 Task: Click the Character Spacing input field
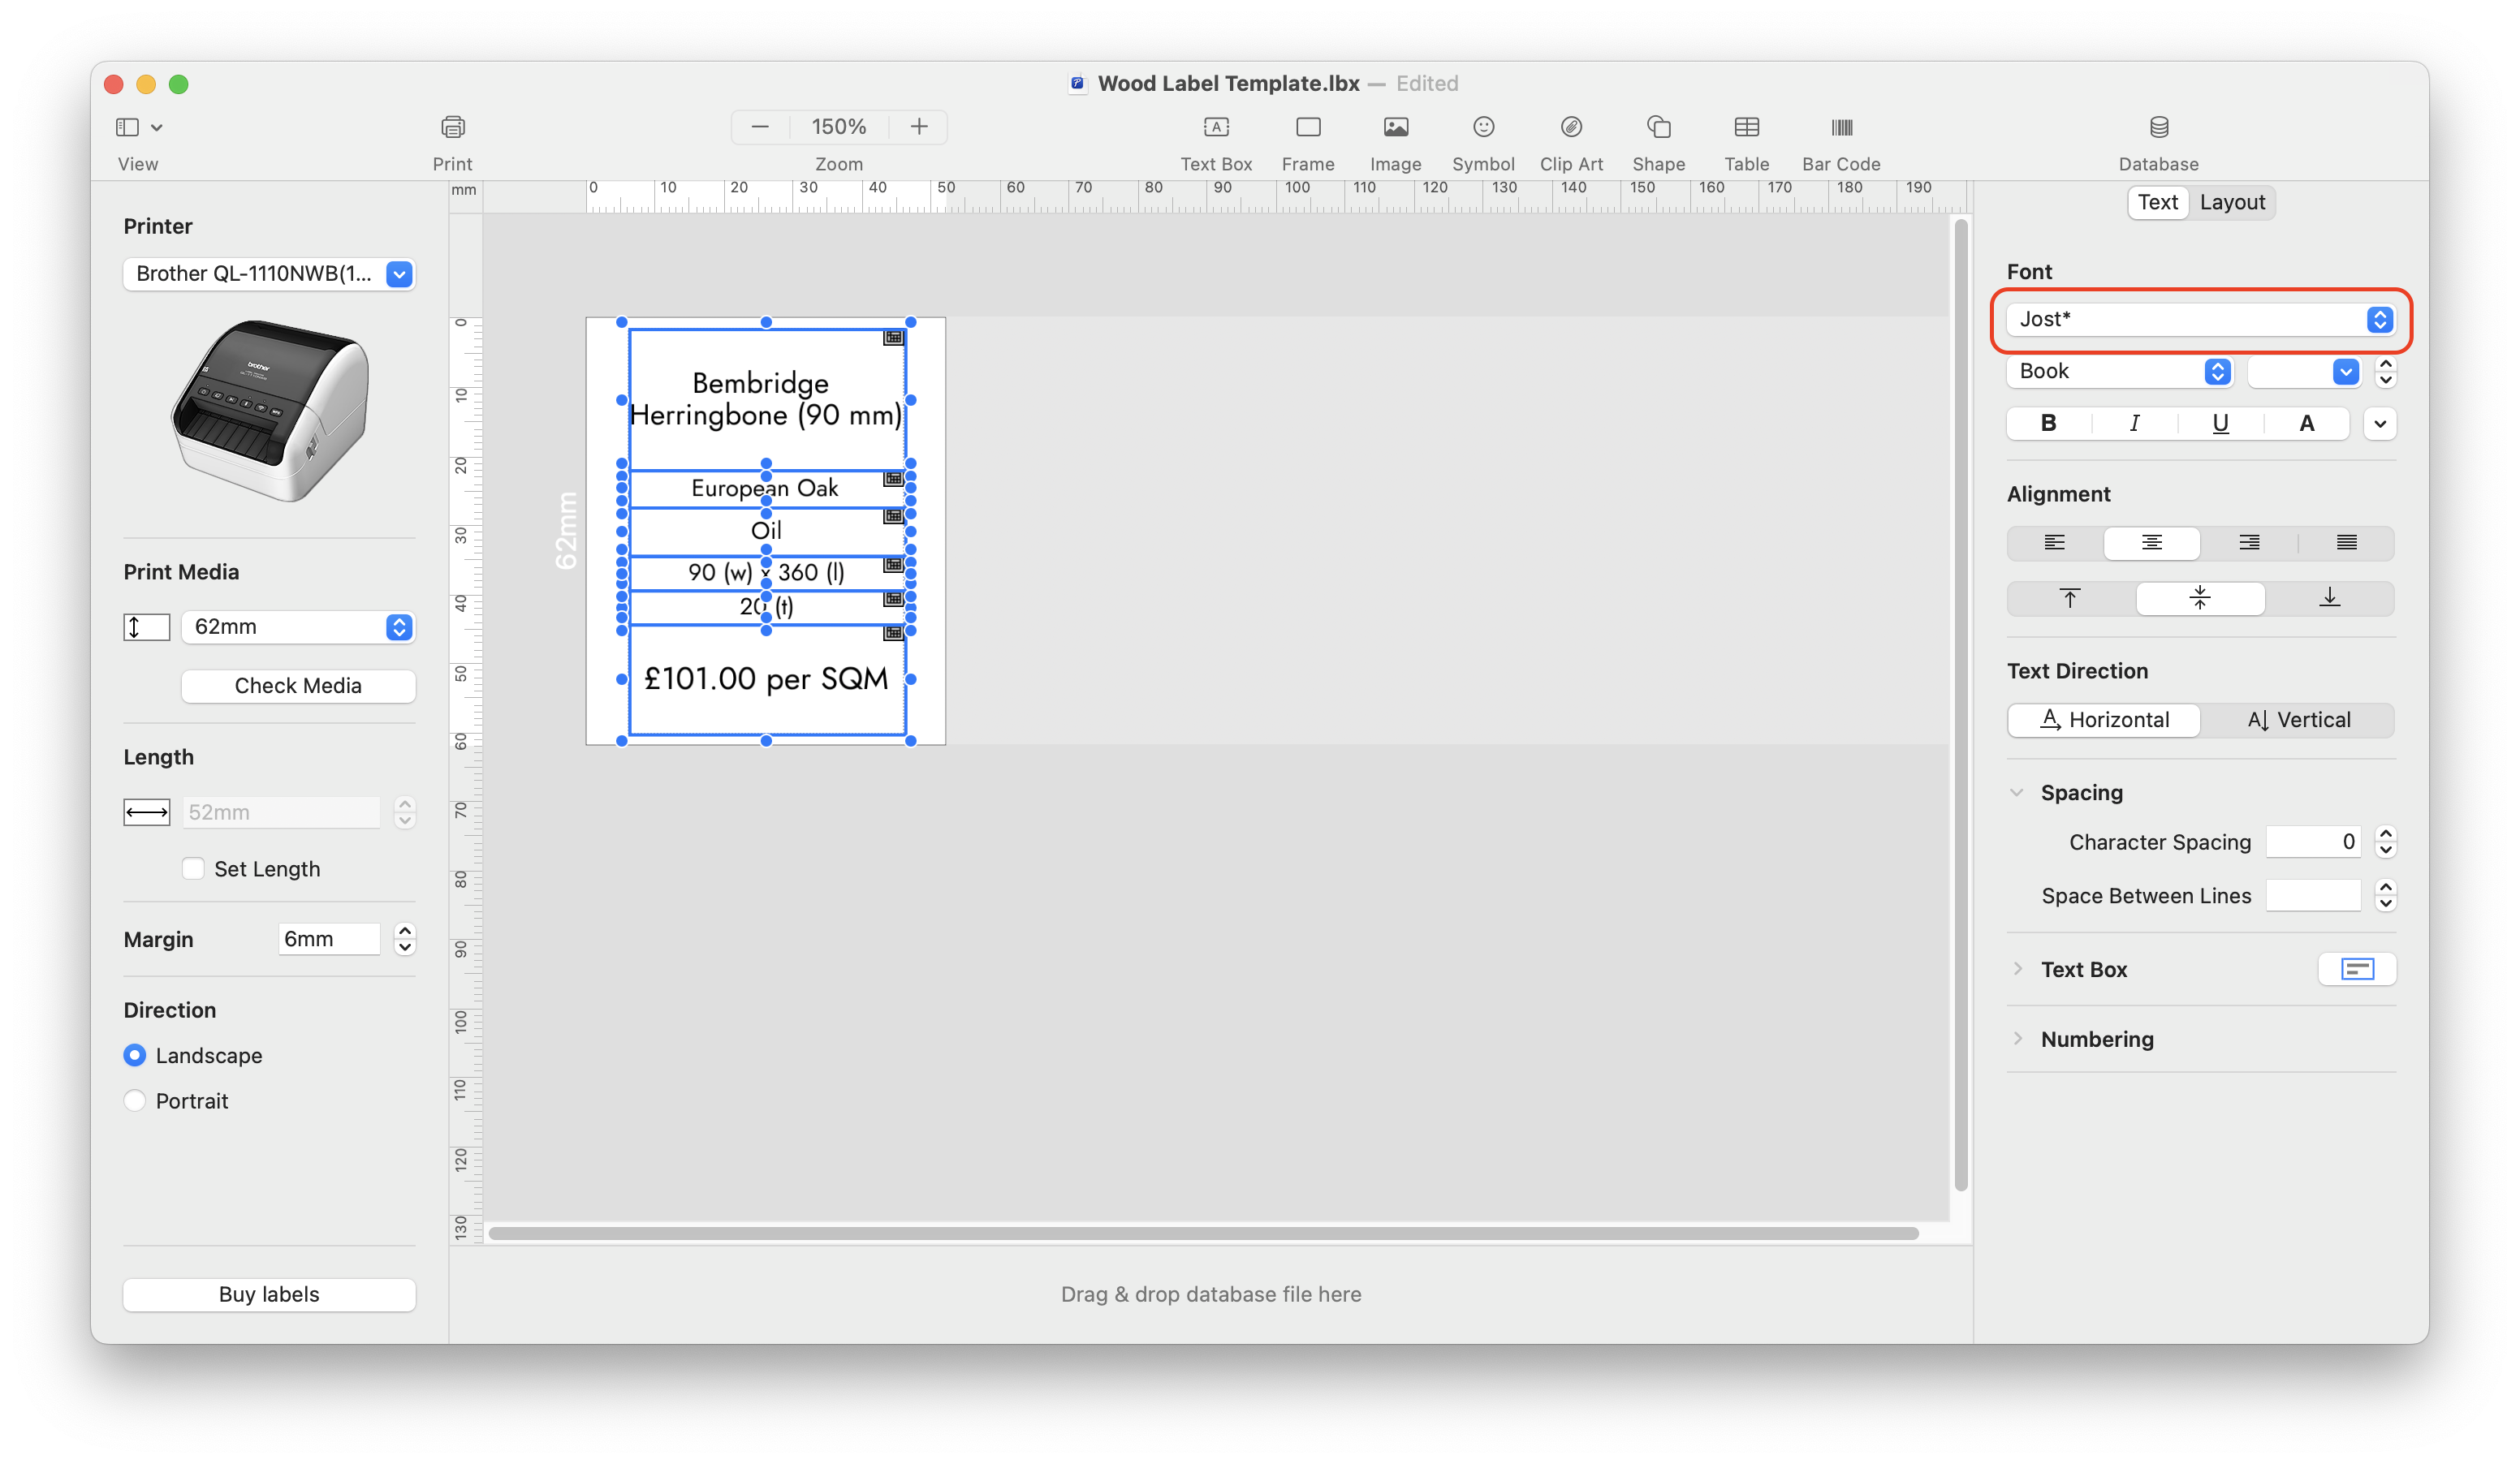(2311, 842)
